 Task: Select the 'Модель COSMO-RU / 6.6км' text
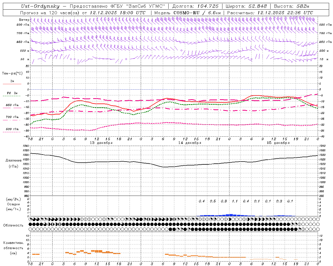[188, 13]
